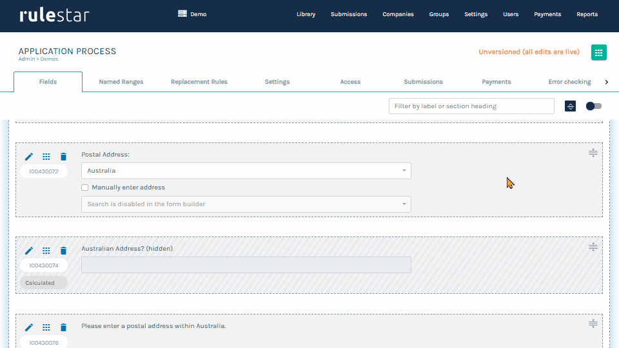Click the insert handle on field 100430076 row
619x348 pixels.
(593, 324)
